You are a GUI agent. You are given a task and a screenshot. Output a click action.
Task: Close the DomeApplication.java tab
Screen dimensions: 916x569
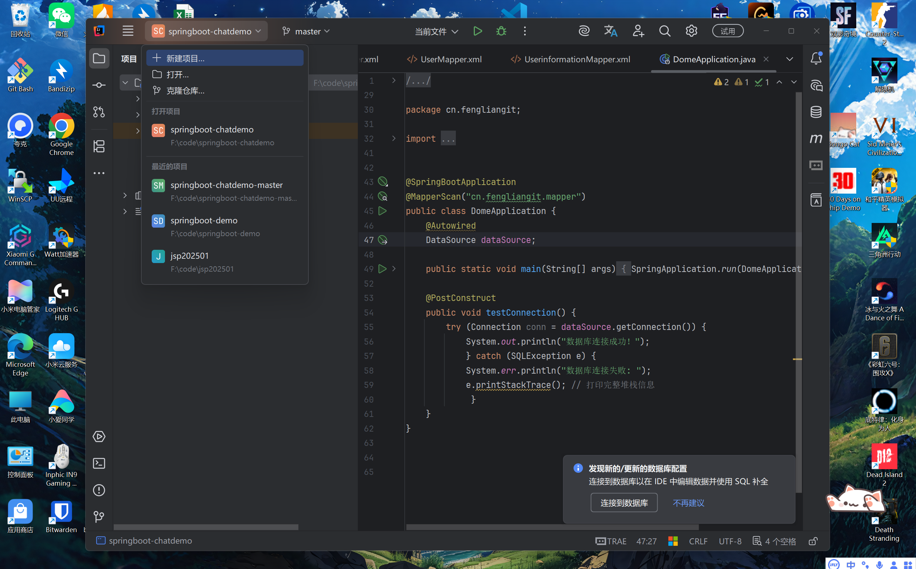[x=766, y=59]
